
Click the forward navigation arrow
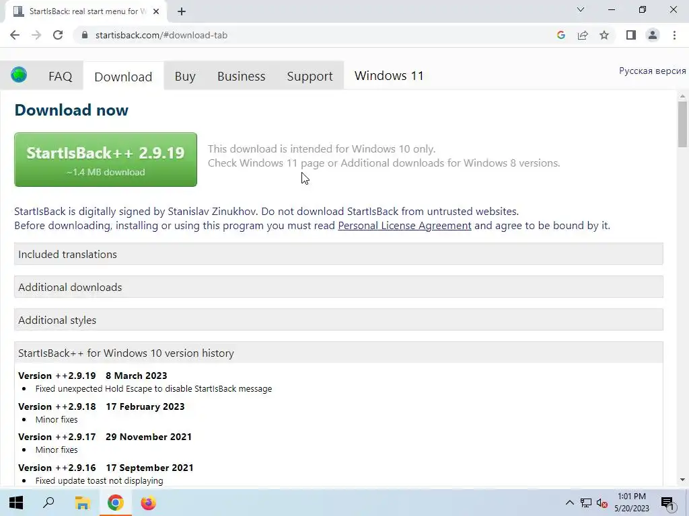(x=36, y=35)
